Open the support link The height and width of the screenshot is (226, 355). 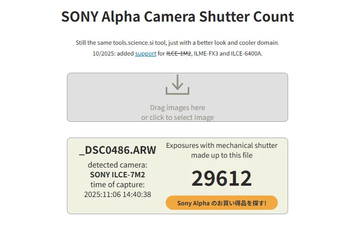coord(146,53)
